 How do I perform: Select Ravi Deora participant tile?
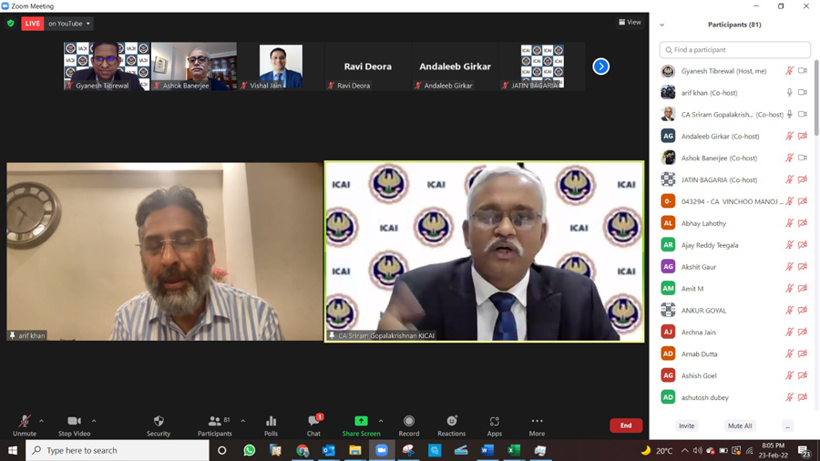click(x=368, y=67)
